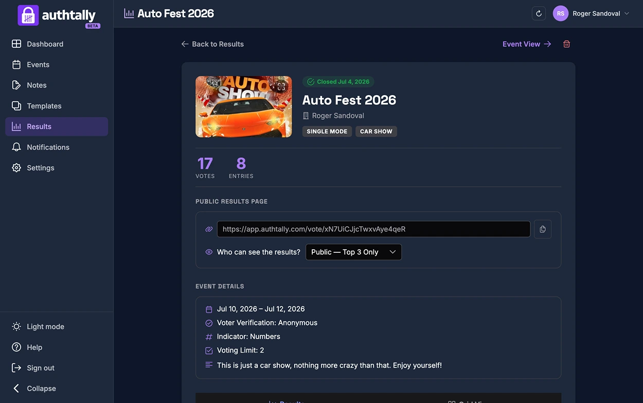Click the RS avatar
Image resolution: width=643 pixels, height=403 pixels.
pyautogui.click(x=561, y=13)
